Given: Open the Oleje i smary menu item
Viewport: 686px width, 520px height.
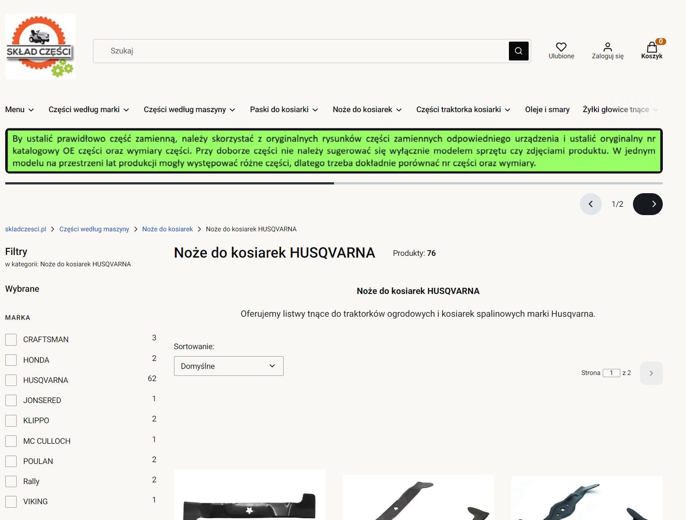Looking at the screenshot, I should 547,110.
